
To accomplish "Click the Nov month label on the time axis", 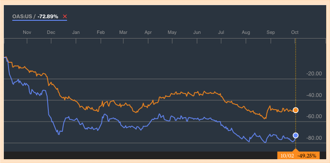I will pyautogui.click(x=27, y=32).
